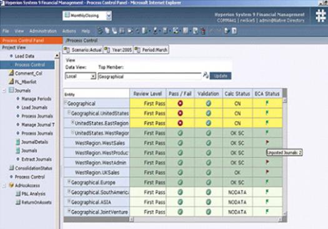The width and height of the screenshot is (328, 229).
Task: Click Project View scroll up arrow
Action: [x=57, y=56]
